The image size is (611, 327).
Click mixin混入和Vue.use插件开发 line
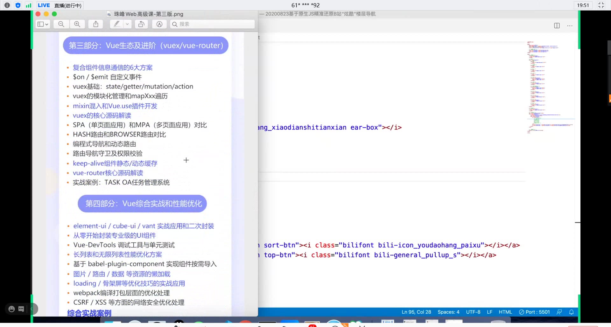click(x=115, y=106)
